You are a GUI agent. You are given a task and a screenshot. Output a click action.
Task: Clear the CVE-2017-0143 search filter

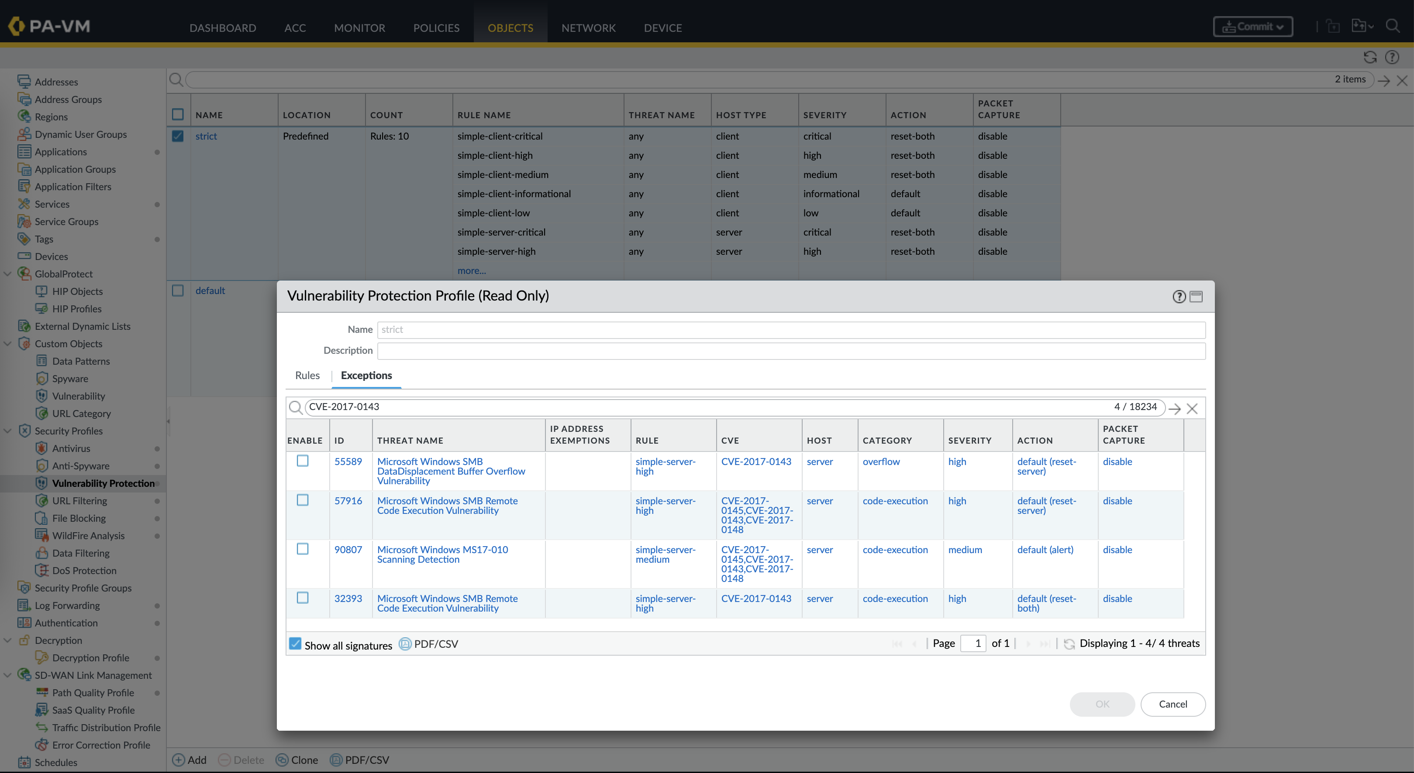(1192, 408)
